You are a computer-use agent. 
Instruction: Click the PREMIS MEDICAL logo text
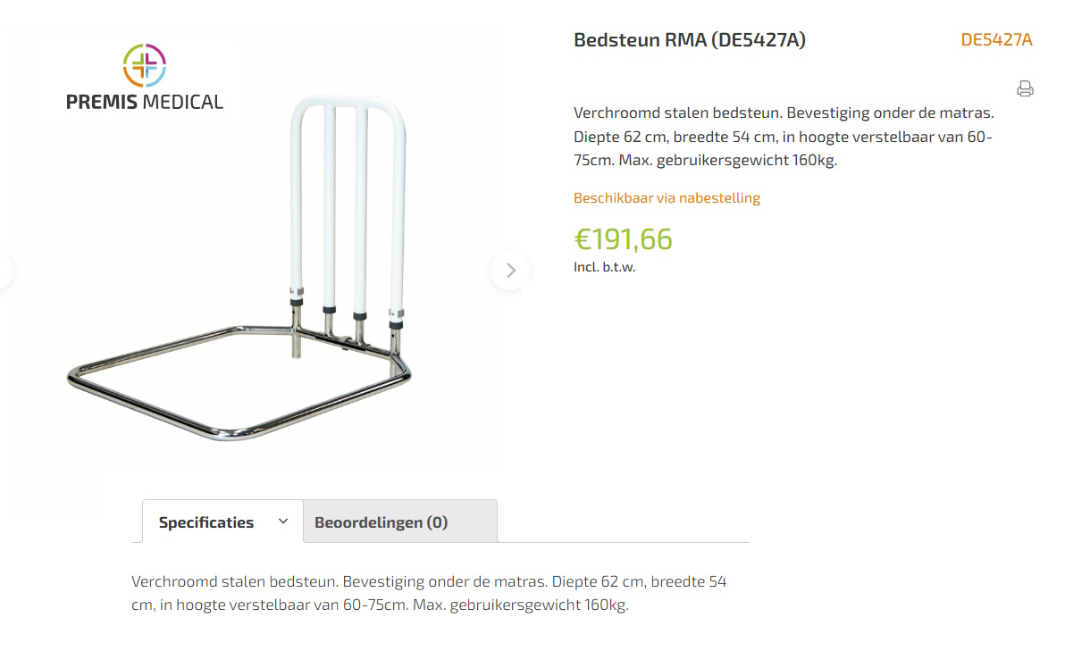[145, 101]
